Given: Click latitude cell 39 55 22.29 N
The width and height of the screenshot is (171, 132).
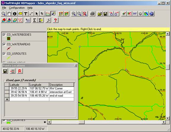Looking at the screenshot, I should click(x=19, y=88).
